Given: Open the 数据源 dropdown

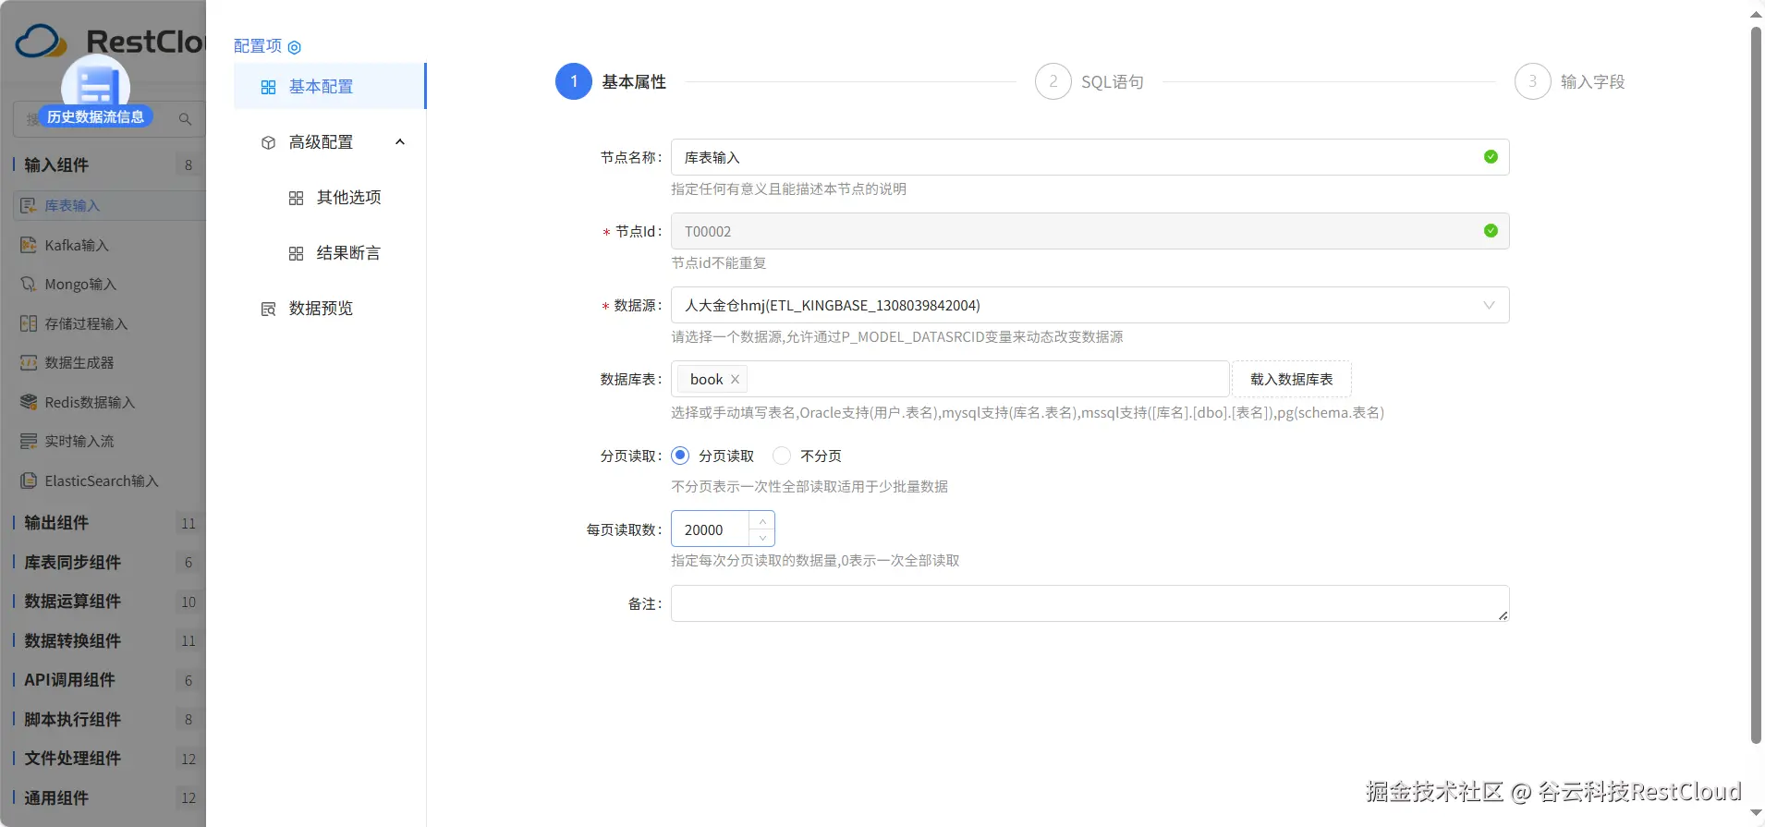Looking at the screenshot, I should coord(1090,305).
